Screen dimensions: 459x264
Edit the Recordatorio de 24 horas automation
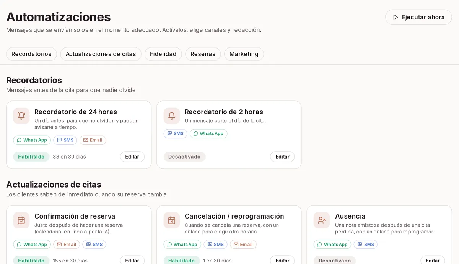(x=132, y=157)
